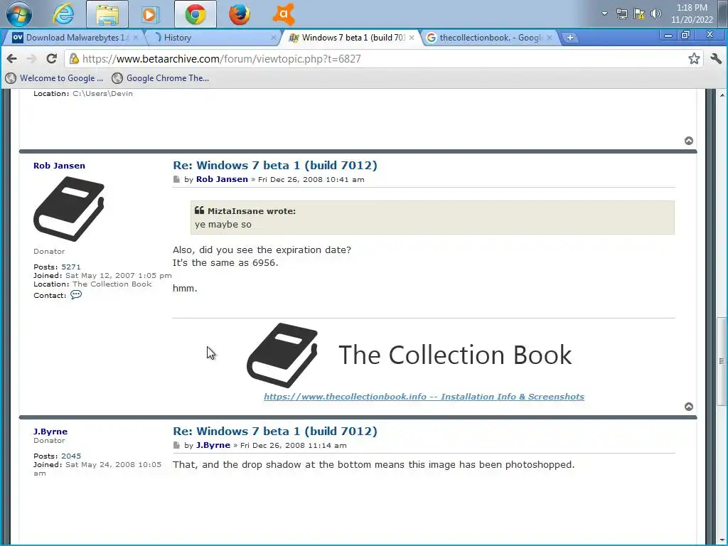Go forward with the forward arrow
The height and width of the screenshot is (546, 728).
pyautogui.click(x=31, y=59)
